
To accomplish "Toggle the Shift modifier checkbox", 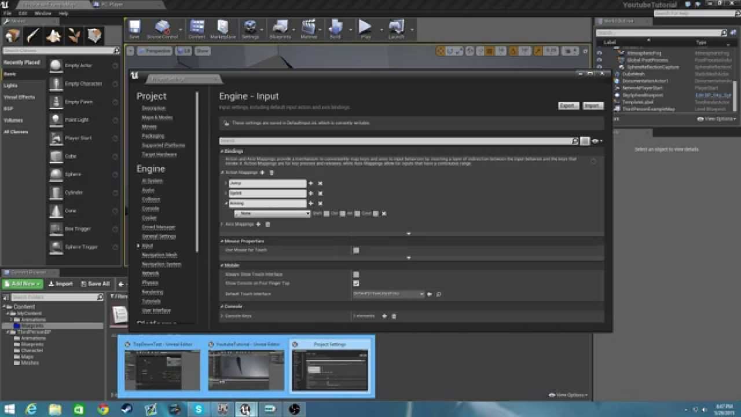I will (x=327, y=214).
